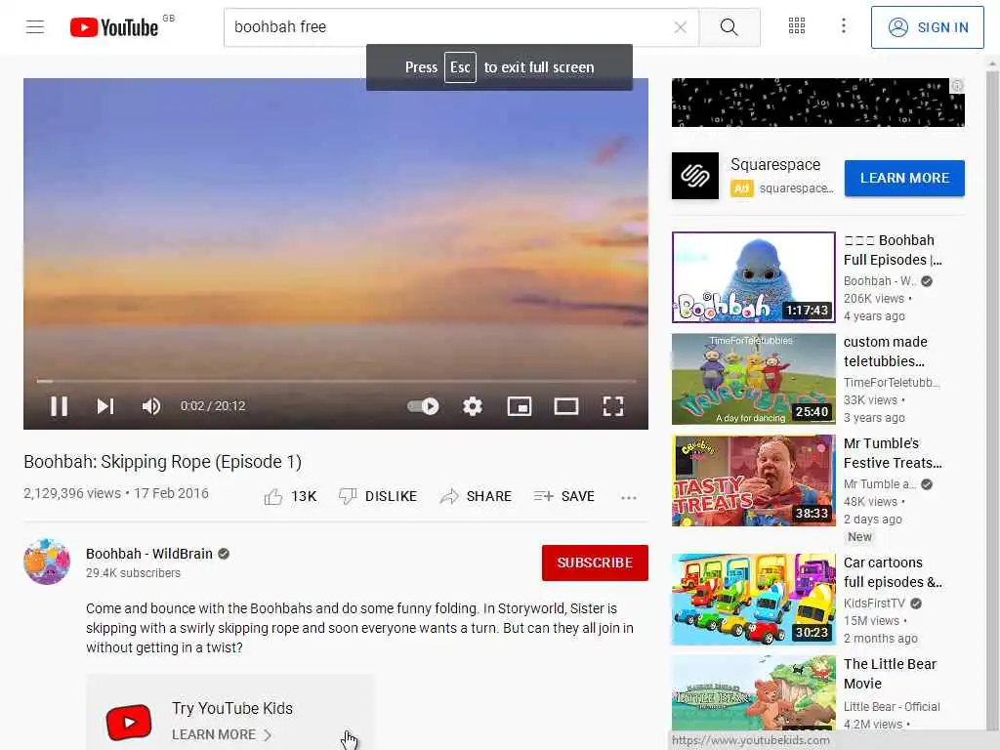The image size is (1000, 750).
Task: Click The Little Bear Movie title
Action: [891, 674]
